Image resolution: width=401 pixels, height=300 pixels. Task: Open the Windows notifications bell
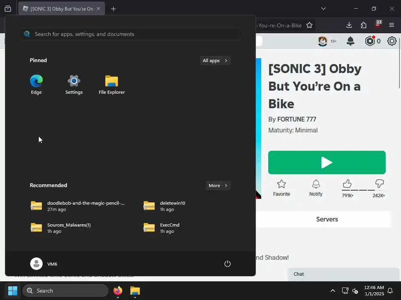[390, 291]
